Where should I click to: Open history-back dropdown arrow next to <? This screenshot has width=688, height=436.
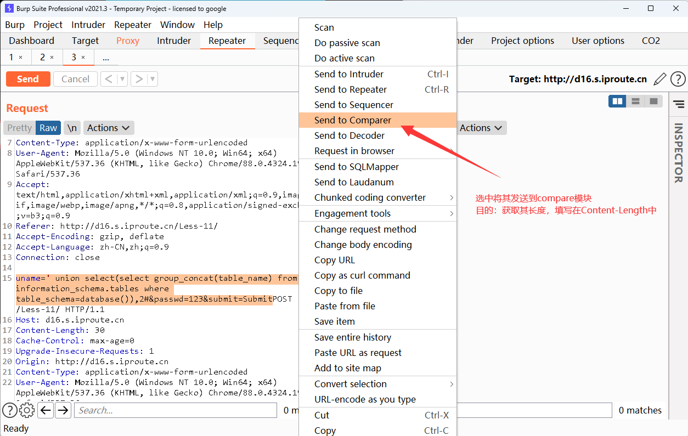click(x=122, y=79)
